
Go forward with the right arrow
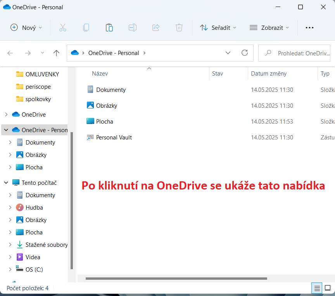[x=28, y=53]
